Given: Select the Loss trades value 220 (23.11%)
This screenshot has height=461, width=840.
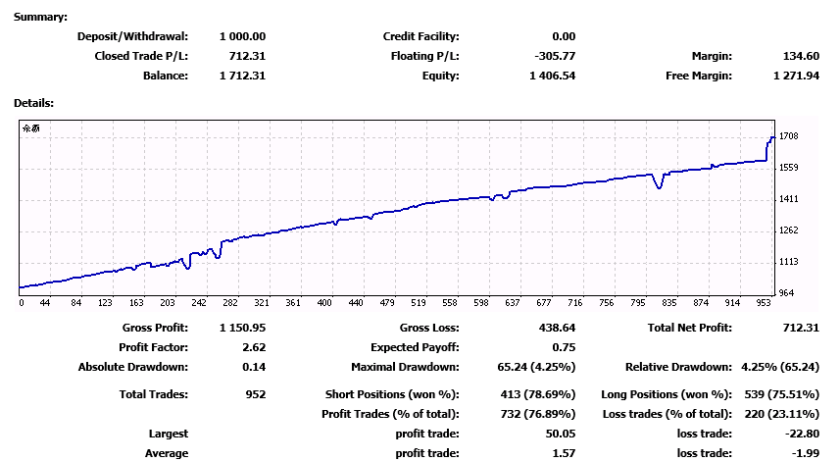Looking at the screenshot, I should pyautogui.click(x=781, y=414).
